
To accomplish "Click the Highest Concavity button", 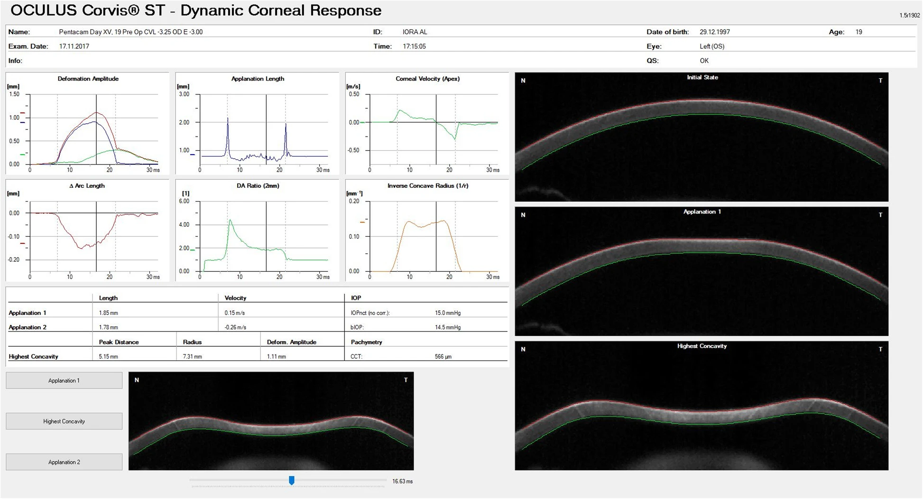I will (64, 421).
